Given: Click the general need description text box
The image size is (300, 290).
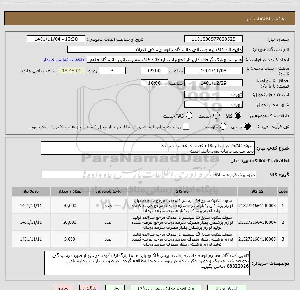Looking at the screenshot, I should tap(148, 148).
